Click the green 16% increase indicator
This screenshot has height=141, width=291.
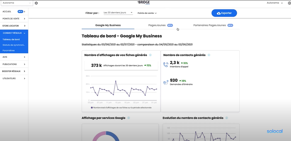[184, 63]
